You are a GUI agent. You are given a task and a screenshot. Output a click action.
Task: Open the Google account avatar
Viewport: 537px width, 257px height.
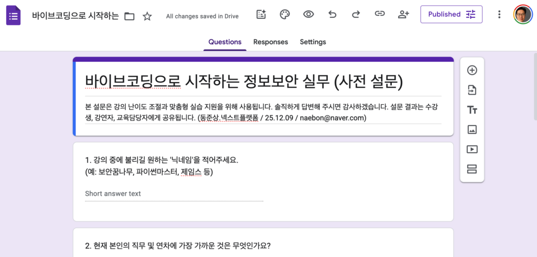(522, 15)
